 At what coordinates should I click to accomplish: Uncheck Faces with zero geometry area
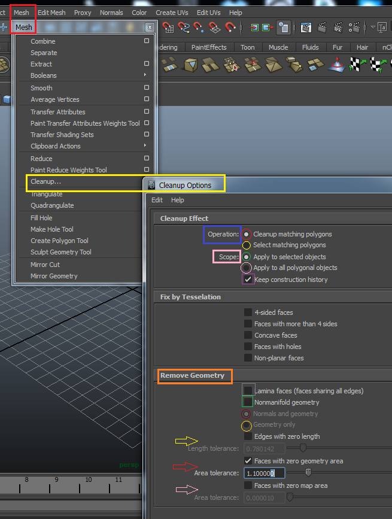(248, 461)
